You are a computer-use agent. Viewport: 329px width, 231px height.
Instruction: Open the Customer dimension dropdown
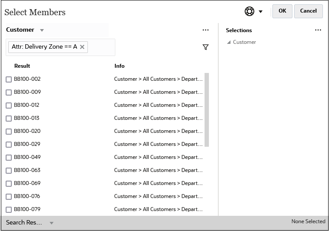click(42, 30)
